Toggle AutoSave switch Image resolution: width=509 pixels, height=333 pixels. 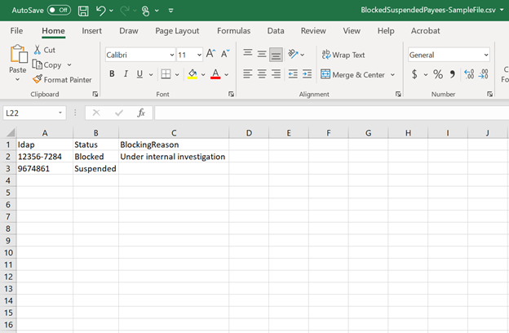(59, 10)
